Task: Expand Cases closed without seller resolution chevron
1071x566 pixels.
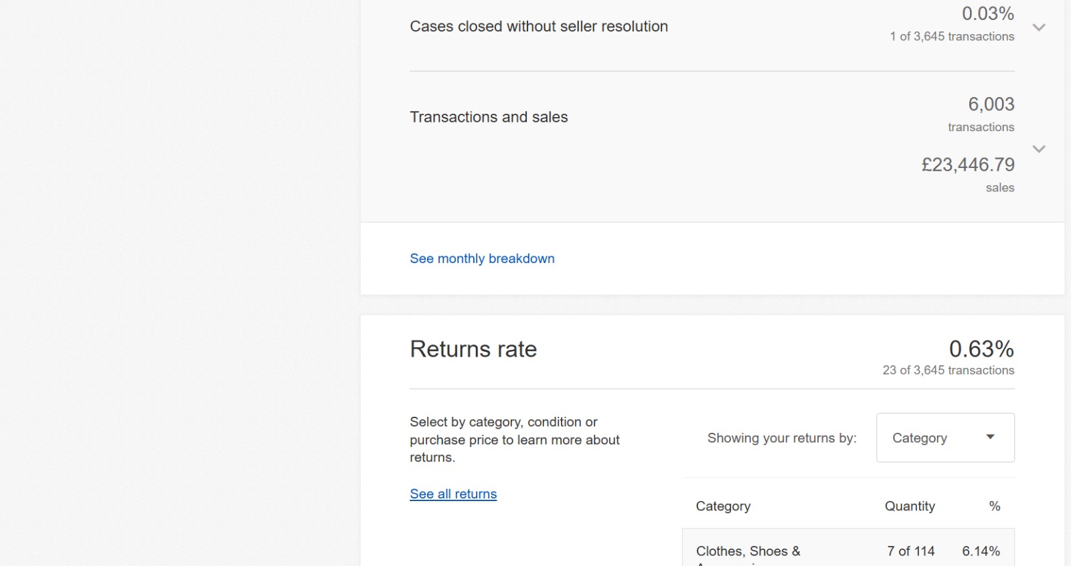Action: pos(1039,27)
